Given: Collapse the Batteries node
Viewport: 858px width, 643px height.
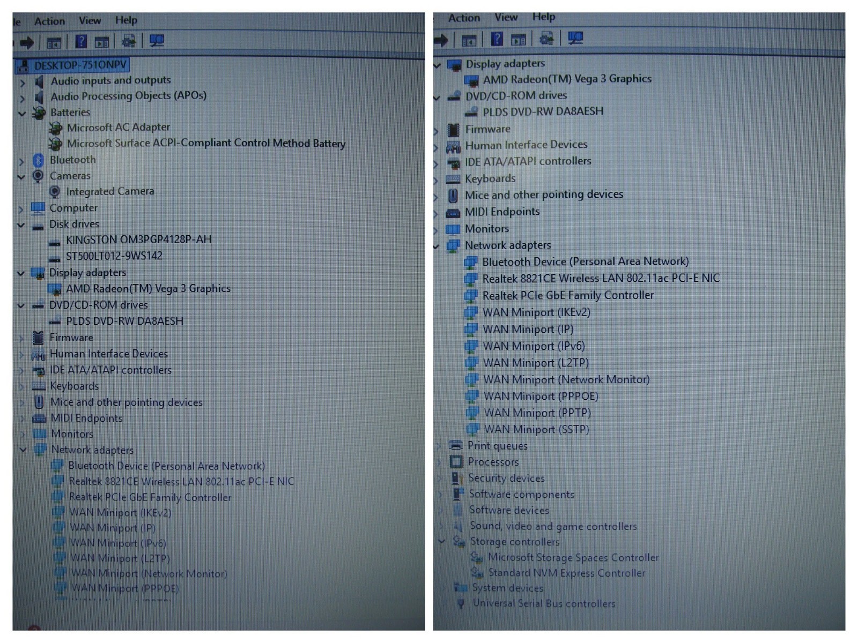Looking at the screenshot, I should (x=22, y=114).
